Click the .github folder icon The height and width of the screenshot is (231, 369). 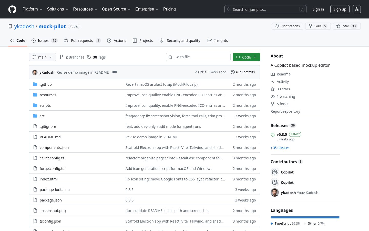pos(35,84)
